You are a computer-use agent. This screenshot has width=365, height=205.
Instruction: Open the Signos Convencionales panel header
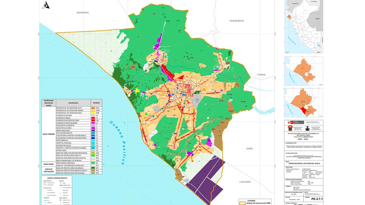(57, 178)
